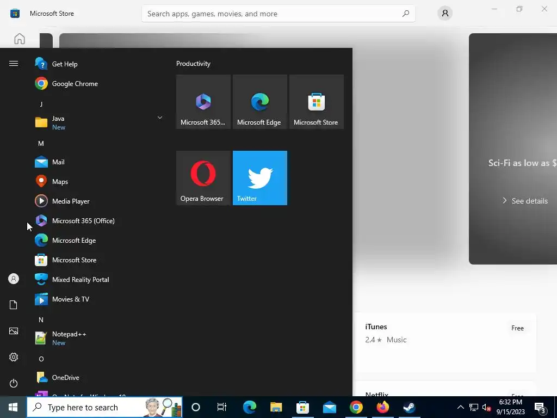The image size is (557, 418).
Task: Open Get Help from the Start app list
Action: click(99, 64)
